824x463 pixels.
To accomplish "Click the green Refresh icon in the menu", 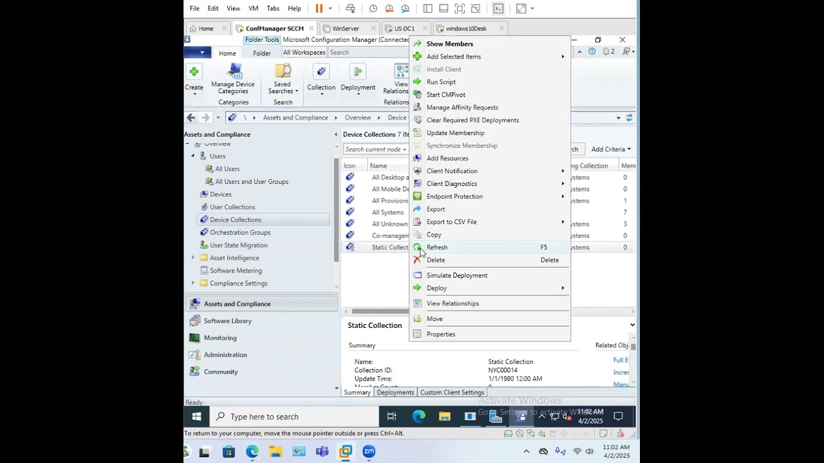I will [417, 248].
